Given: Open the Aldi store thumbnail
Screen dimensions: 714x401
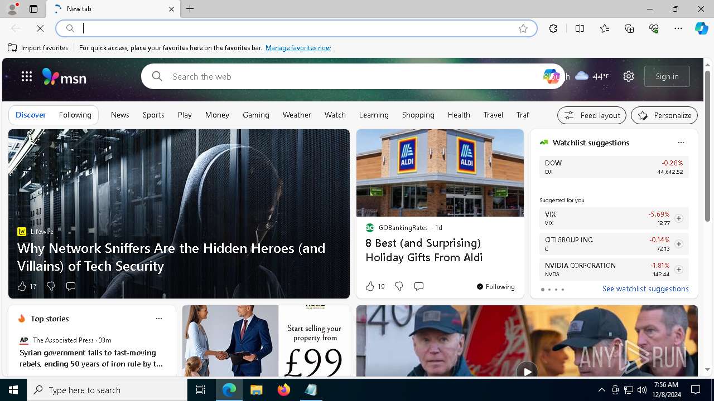Looking at the screenshot, I should pyautogui.click(x=440, y=173).
